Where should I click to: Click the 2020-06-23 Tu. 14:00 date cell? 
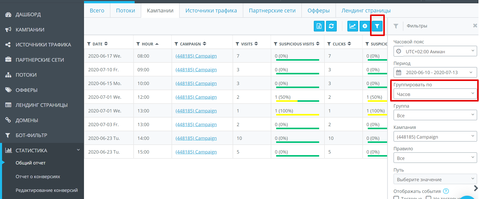click(109, 138)
